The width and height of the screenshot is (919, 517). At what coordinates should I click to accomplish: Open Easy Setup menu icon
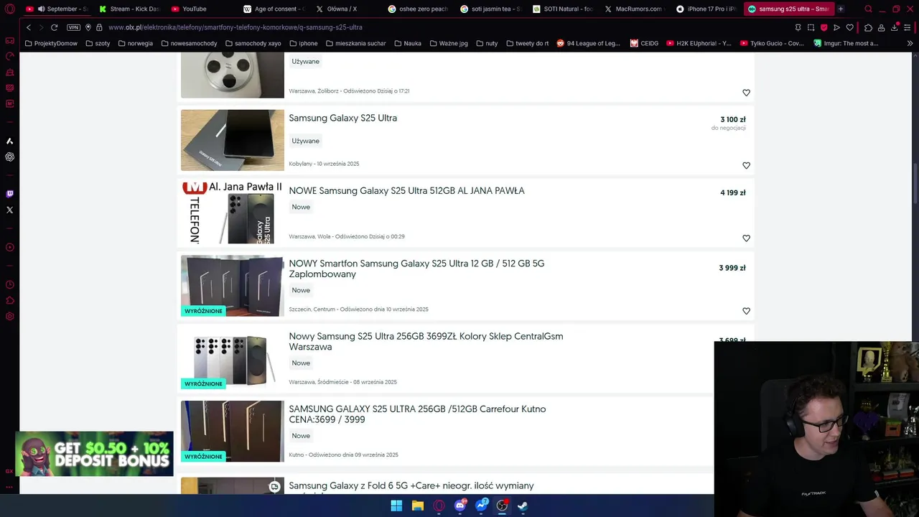point(908,27)
